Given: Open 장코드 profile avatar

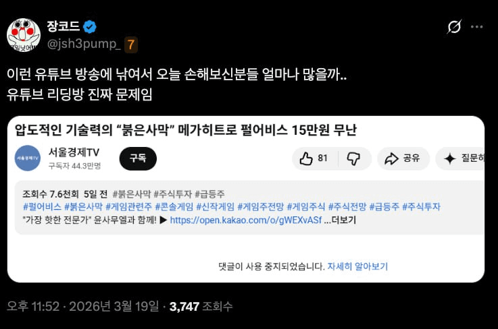Looking at the screenshot, I should tap(24, 35).
